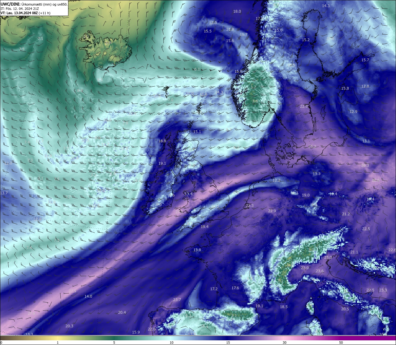Click the 15.7 value label
This screenshot has height=345, width=396.
pyautogui.click(x=365, y=60)
